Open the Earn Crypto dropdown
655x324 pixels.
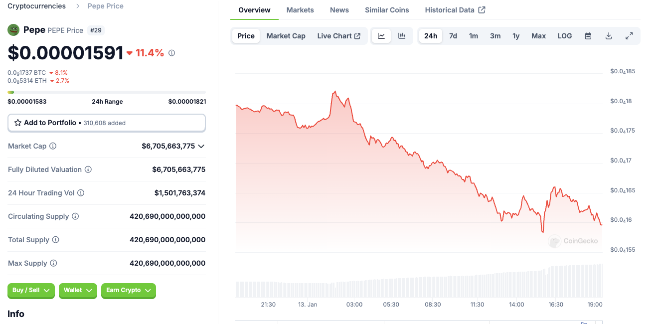click(129, 290)
